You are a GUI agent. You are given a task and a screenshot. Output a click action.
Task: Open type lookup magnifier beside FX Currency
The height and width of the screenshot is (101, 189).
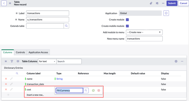(86, 91)
